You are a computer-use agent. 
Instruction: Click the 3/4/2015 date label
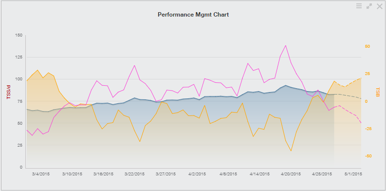(41, 174)
